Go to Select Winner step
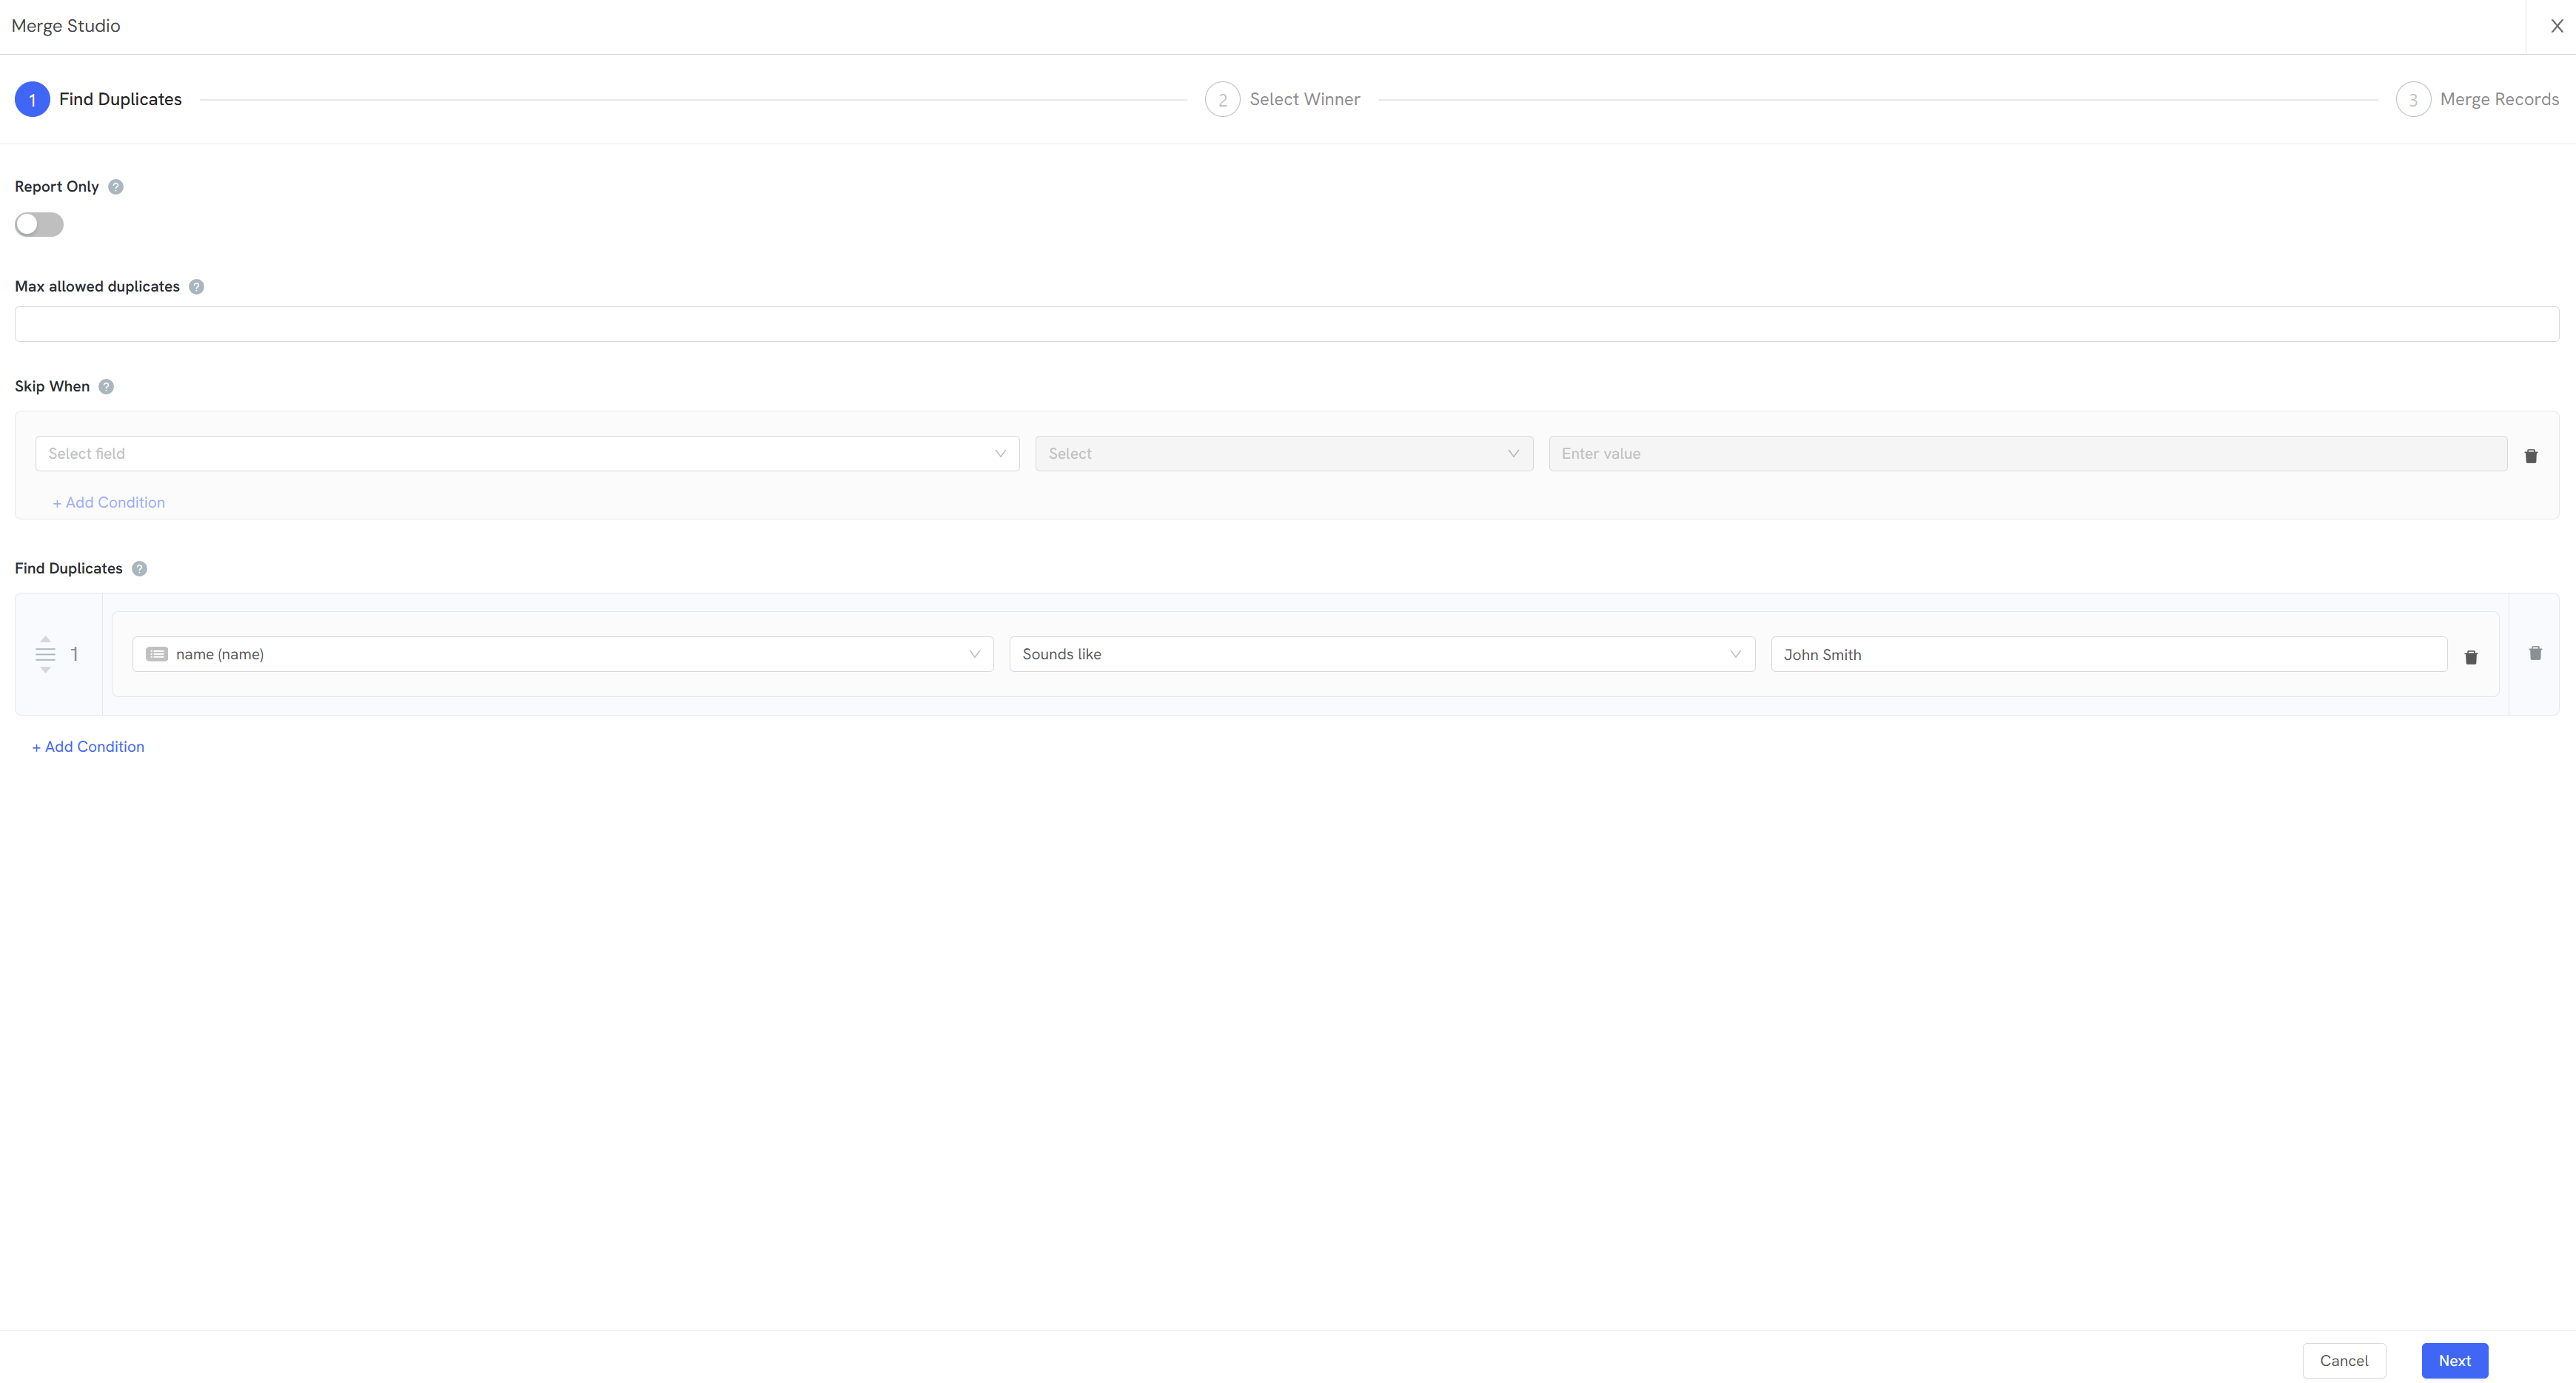Screen dimensions: 2576x1383 pos(1283,99)
